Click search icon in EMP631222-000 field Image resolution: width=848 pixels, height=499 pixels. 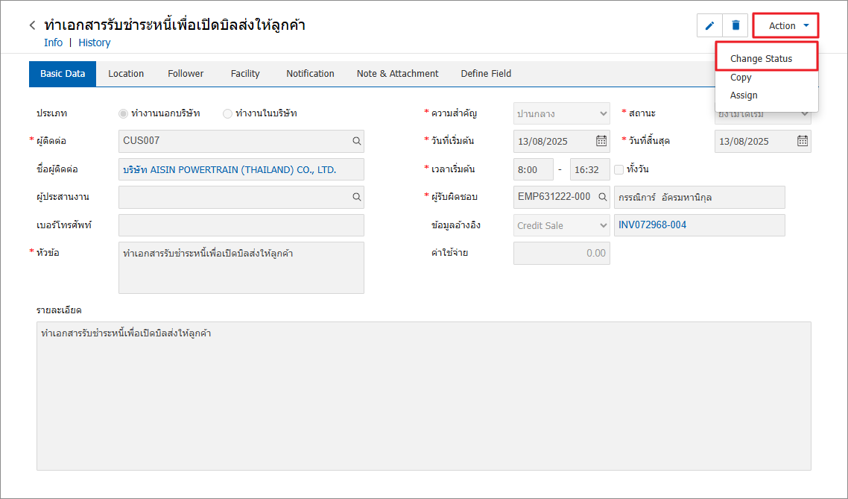pyautogui.click(x=602, y=197)
